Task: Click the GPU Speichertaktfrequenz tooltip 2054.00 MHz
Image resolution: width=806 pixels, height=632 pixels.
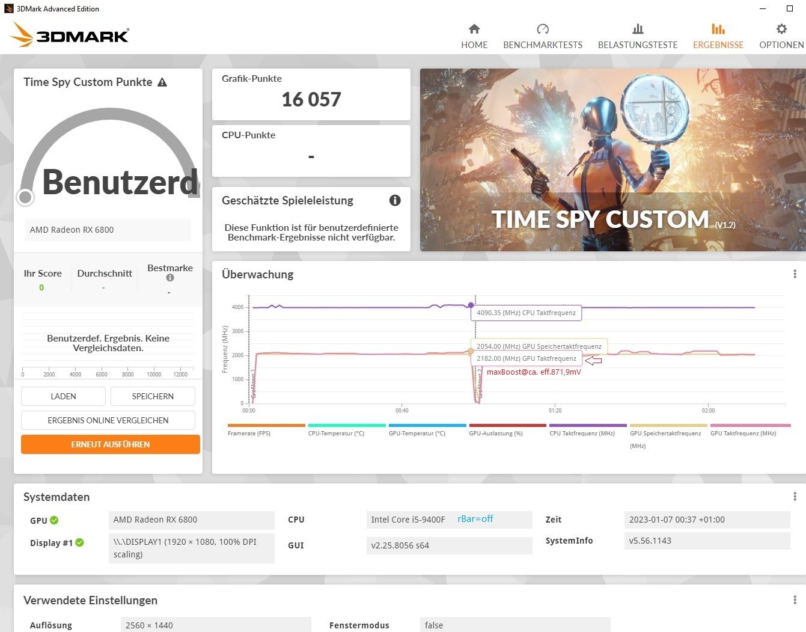Action: coord(539,346)
